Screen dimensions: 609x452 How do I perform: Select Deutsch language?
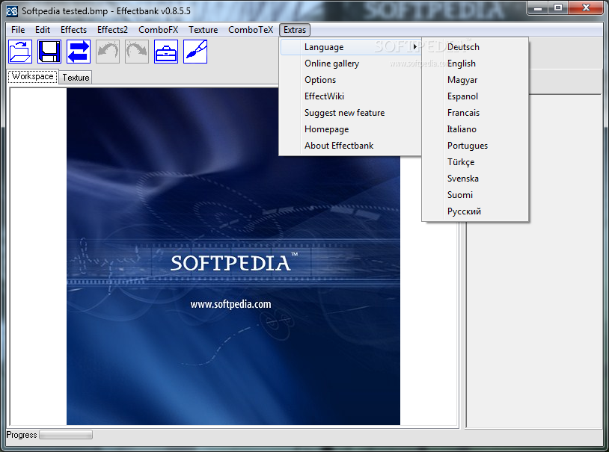pyautogui.click(x=475, y=47)
